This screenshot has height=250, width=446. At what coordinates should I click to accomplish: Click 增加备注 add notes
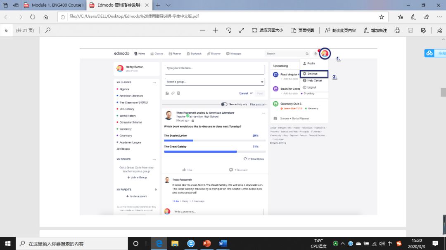(375, 30)
